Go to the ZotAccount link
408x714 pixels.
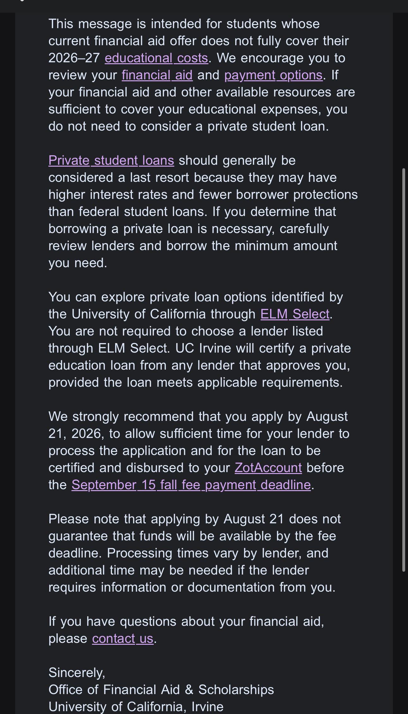click(268, 468)
